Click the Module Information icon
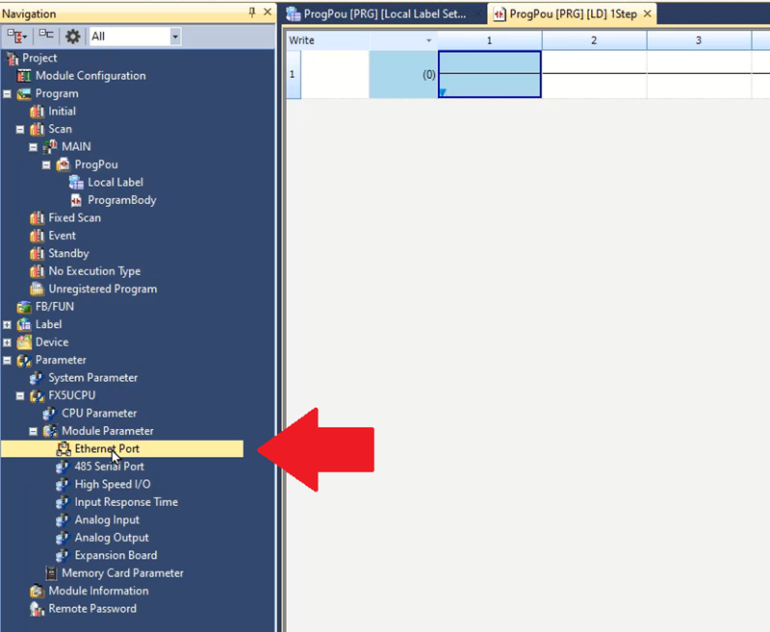 tap(37, 591)
